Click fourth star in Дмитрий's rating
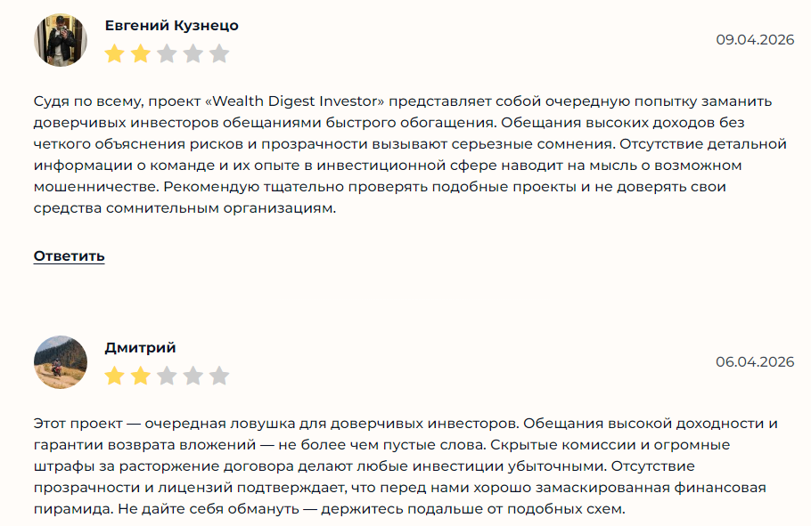Viewport: 811px width, 526px height. (x=193, y=376)
